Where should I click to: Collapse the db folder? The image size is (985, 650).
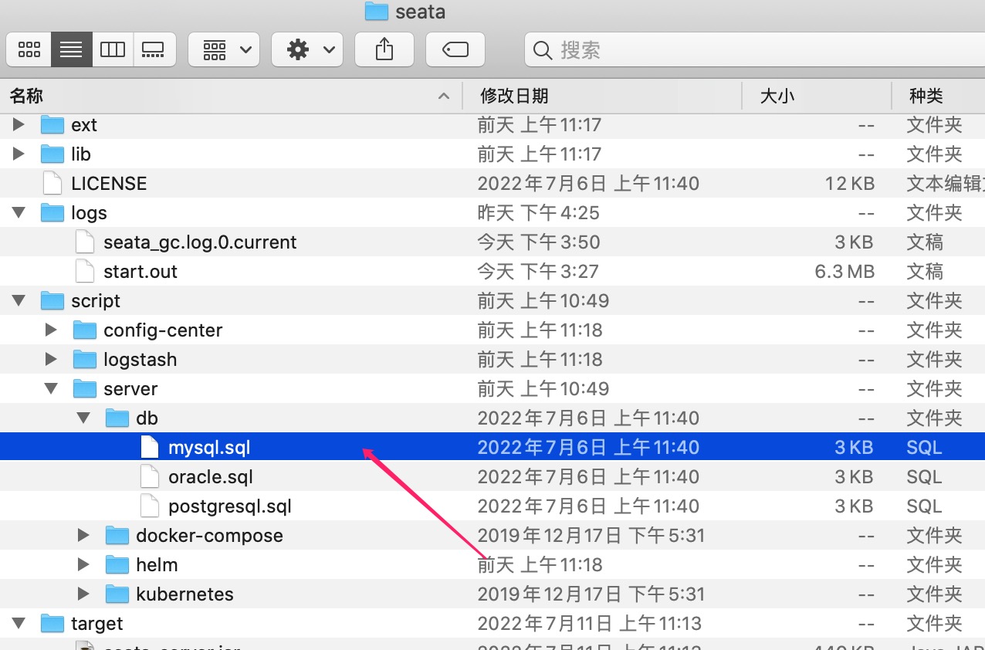pos(83,418)
